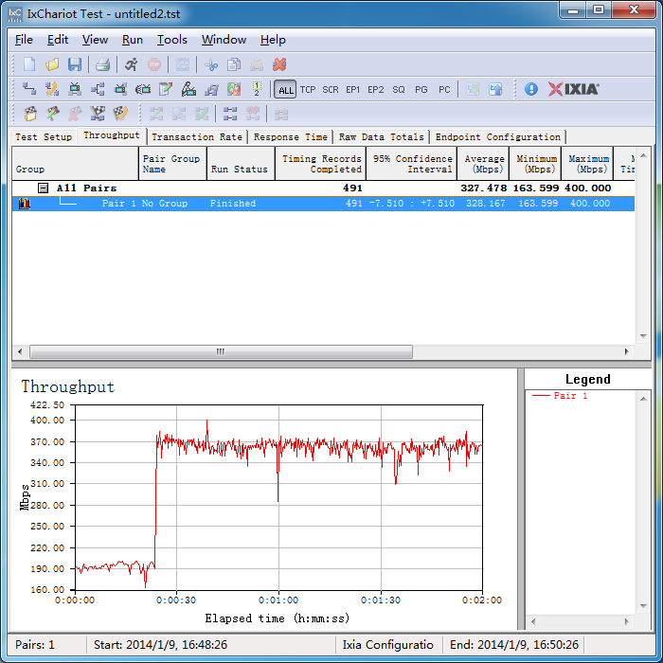The width and height of the screenshot is (663, 663).
Task: Click the Save floppy disk icon
Action: (x=75, y=64)
